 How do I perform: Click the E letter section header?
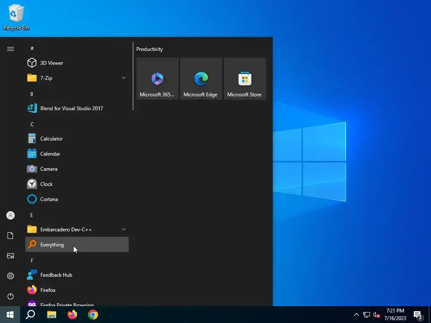[x=32, y=215]
